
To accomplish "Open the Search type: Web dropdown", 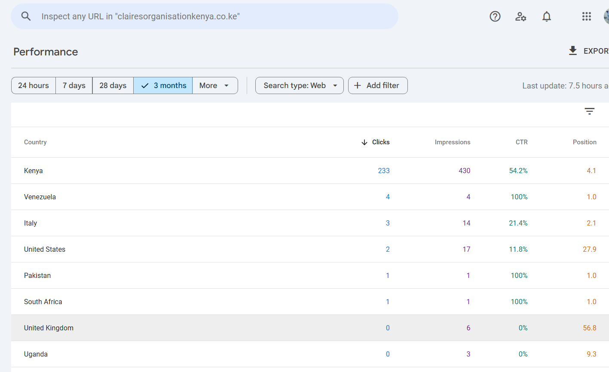I will click(x=299, y=85).
